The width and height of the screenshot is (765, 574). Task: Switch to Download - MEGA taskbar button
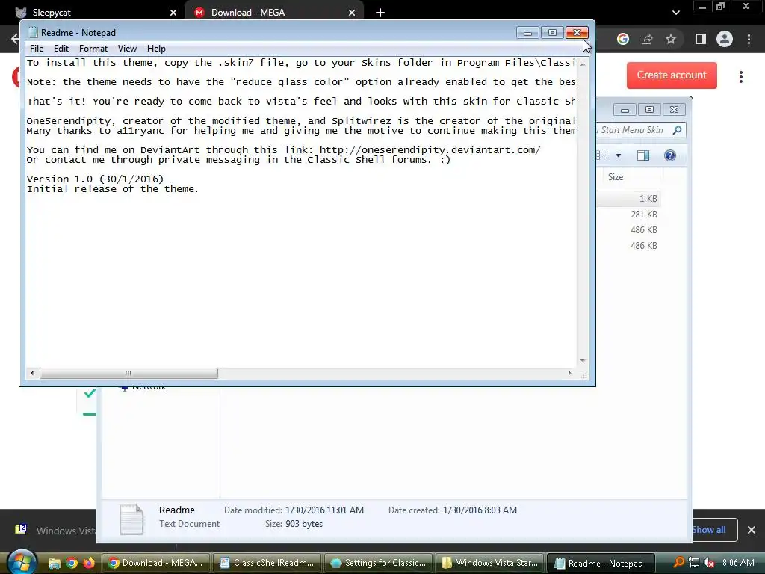click(x=155, y=563)
